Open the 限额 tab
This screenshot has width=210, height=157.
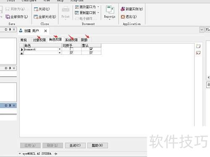pos(84,40)
